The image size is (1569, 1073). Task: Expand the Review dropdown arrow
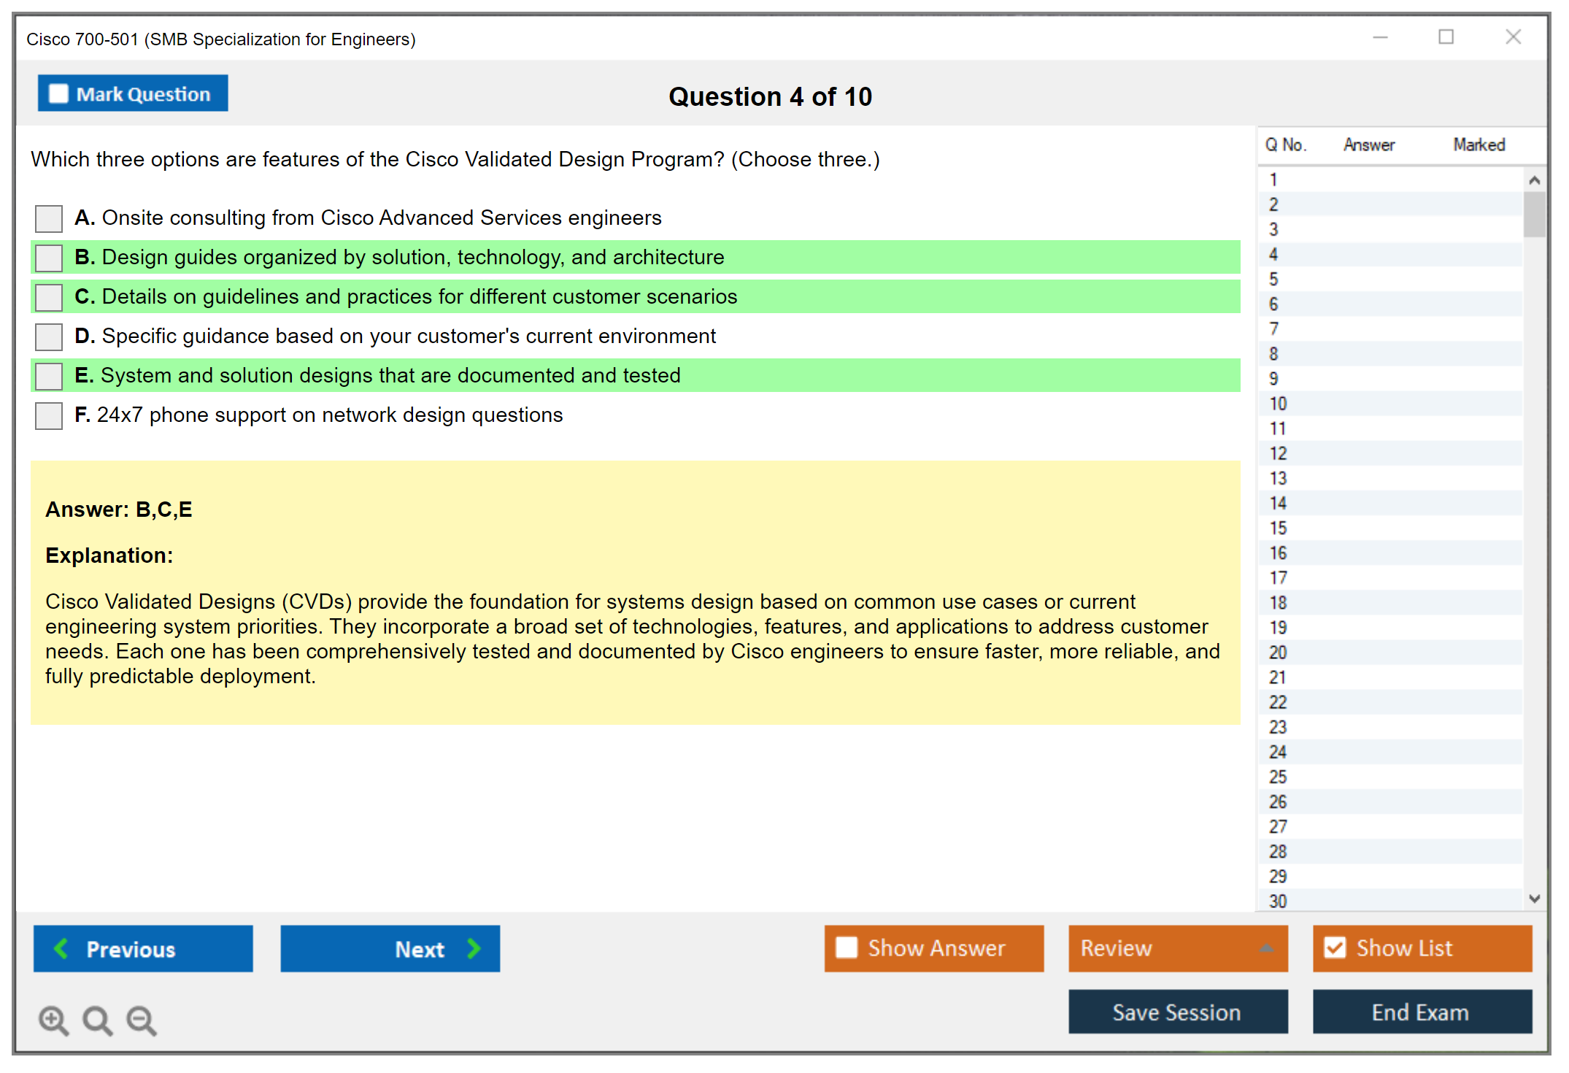pos(1267,948)
